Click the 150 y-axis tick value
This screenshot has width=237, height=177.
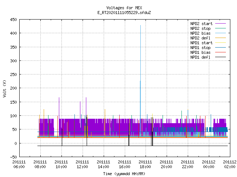tap(13, 102)
